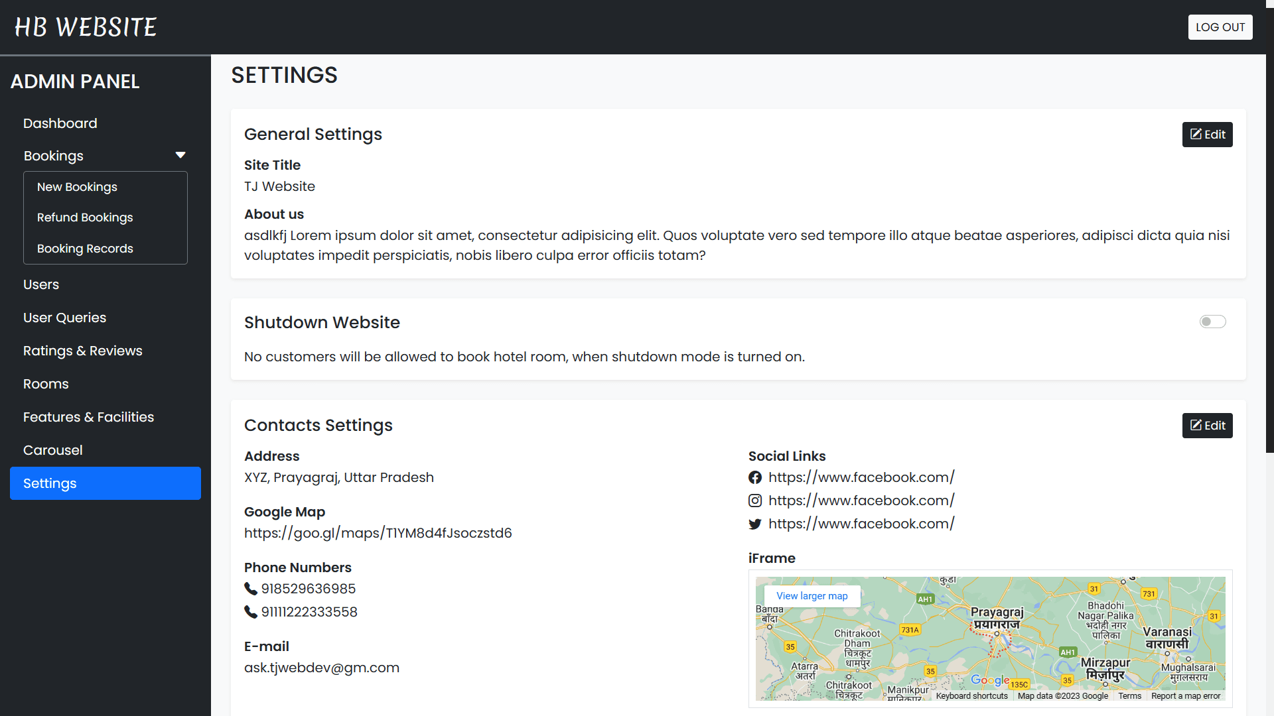This screenshot has height=716, width=1274.
Task: Enable the Shutdown Website toggle
Action: click(x=1212, y=322)
